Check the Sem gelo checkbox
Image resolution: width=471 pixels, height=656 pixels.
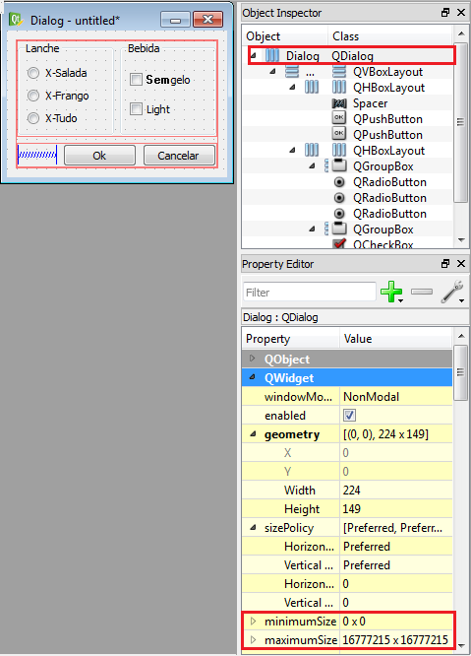(136, 79)
